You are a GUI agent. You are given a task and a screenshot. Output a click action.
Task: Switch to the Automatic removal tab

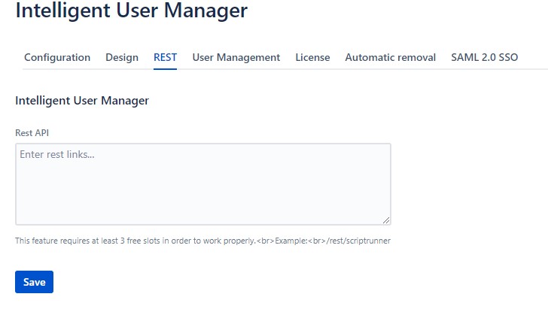[x=390, y=57]
